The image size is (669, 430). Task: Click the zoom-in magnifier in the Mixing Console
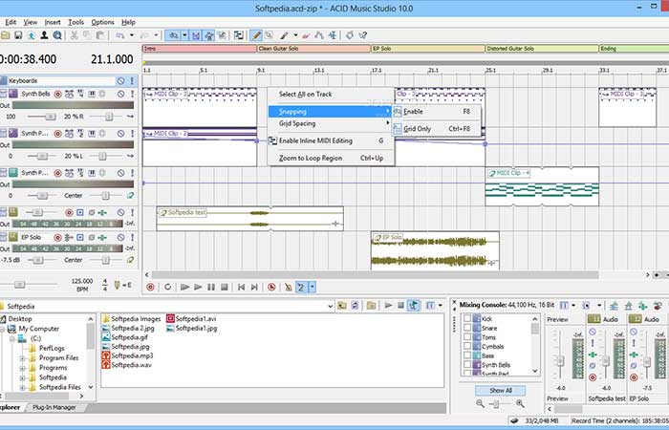[518, 405]
